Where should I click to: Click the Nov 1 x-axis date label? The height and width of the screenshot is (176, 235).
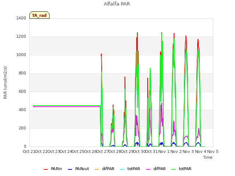[164, 151]
